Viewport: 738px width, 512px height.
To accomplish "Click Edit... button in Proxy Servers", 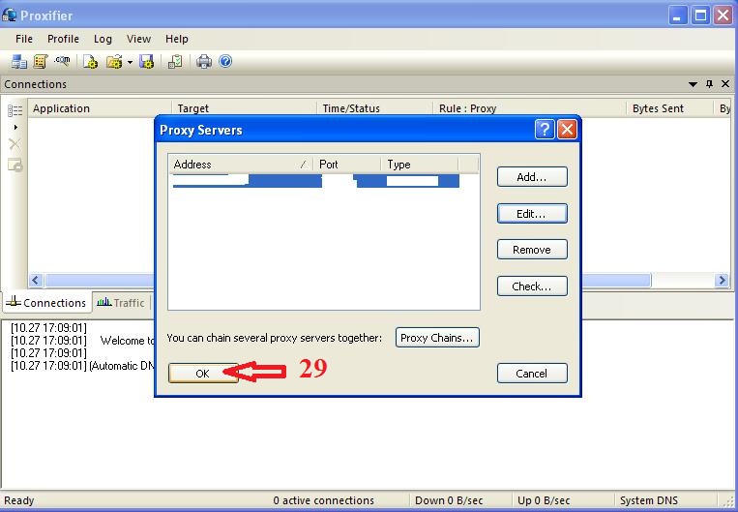I will 532,214.
